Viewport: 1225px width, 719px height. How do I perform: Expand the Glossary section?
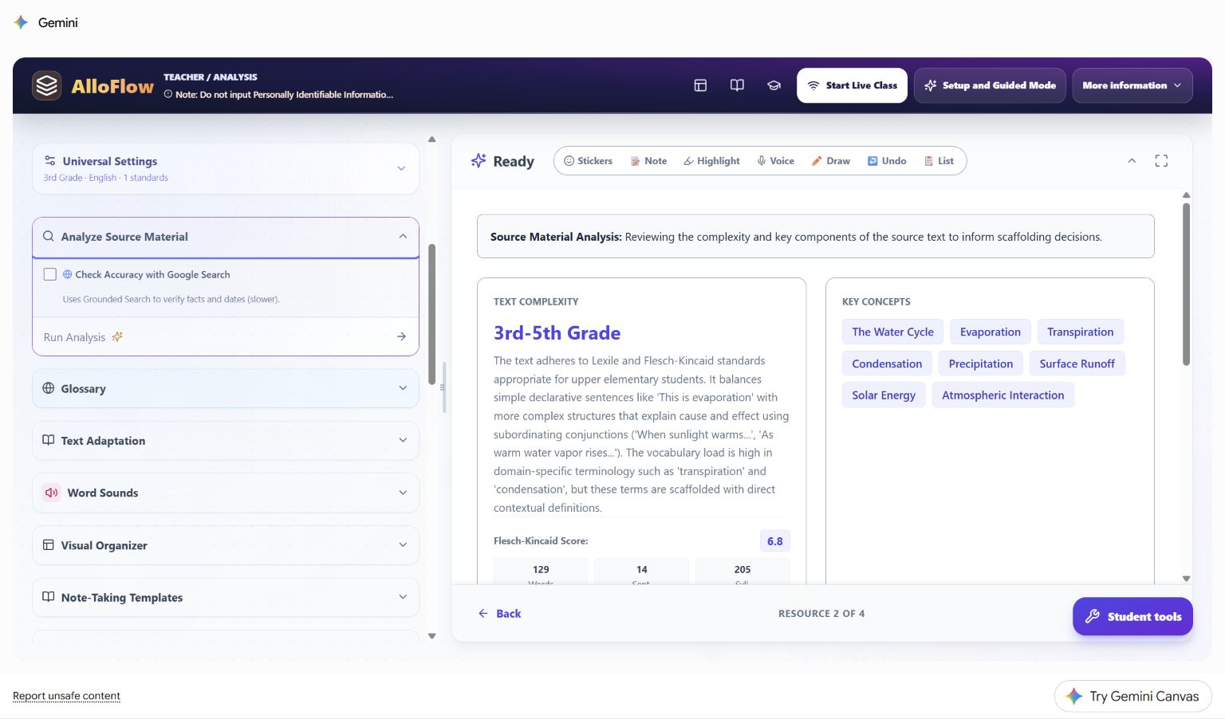(226, 388)
